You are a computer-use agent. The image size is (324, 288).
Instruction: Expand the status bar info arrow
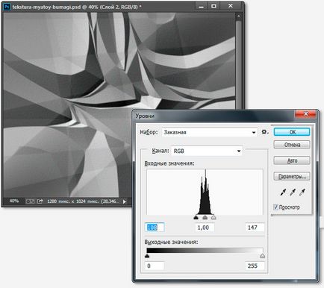(125, 201)
